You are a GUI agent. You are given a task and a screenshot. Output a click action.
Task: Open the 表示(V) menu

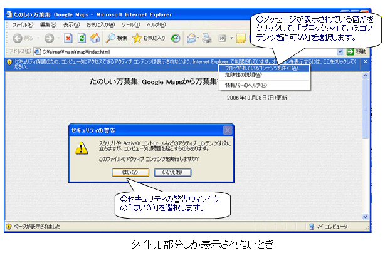[71, 25]
